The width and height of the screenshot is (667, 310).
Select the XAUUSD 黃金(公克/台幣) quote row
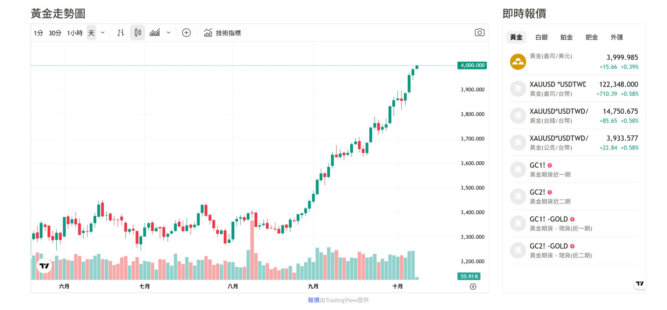574,142
